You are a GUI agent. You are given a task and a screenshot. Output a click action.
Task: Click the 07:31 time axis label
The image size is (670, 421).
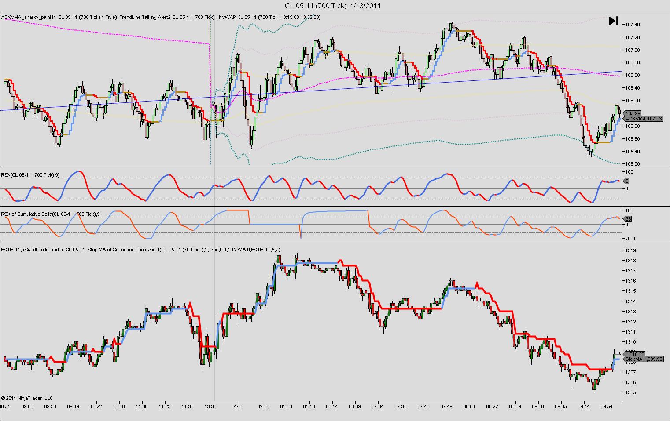[401, 406]
